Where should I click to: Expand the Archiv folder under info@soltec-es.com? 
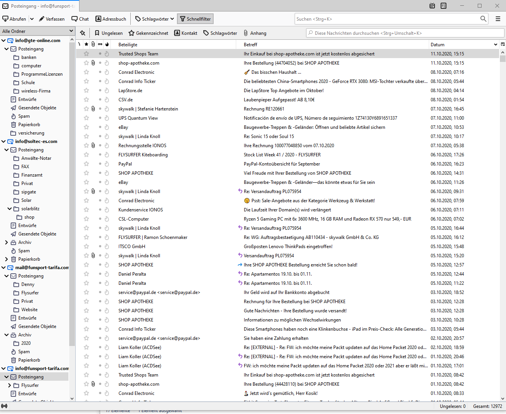click(x=6, y=242)
